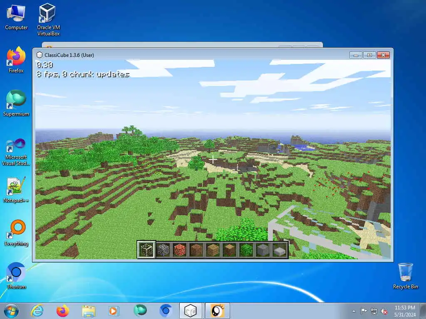Select Microsoft Visual Studio desktop shortcut

click(16, 152)
